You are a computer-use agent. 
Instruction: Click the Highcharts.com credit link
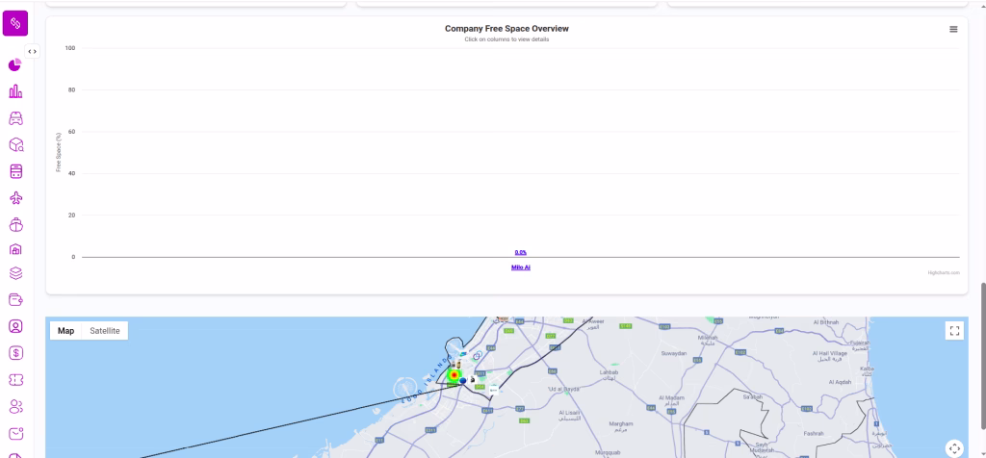pyautogui.click(x=944, y=272)
